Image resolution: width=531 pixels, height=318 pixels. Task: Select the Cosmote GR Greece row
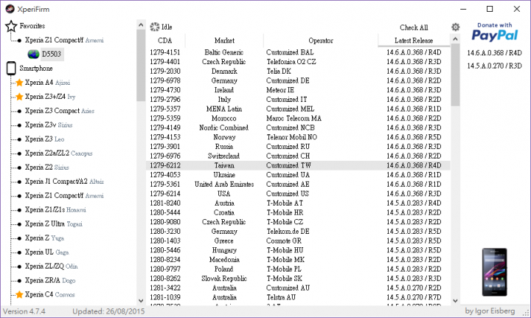298,241
